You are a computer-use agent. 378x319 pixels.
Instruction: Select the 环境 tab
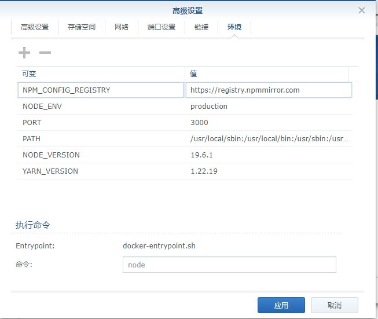point(234,27)
